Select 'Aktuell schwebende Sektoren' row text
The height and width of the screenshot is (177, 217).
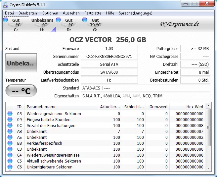click(x=54, y=161)
